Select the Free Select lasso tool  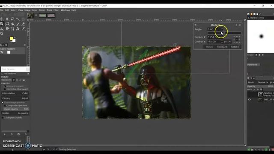(x=12, y=19)
